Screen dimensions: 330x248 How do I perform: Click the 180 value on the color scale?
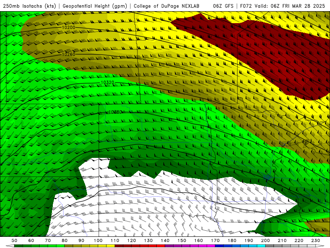[x=232, y=241]
